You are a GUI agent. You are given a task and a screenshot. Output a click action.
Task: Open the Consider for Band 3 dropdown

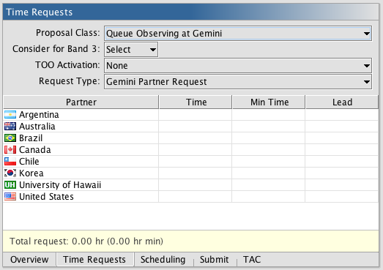click(131, 50)
